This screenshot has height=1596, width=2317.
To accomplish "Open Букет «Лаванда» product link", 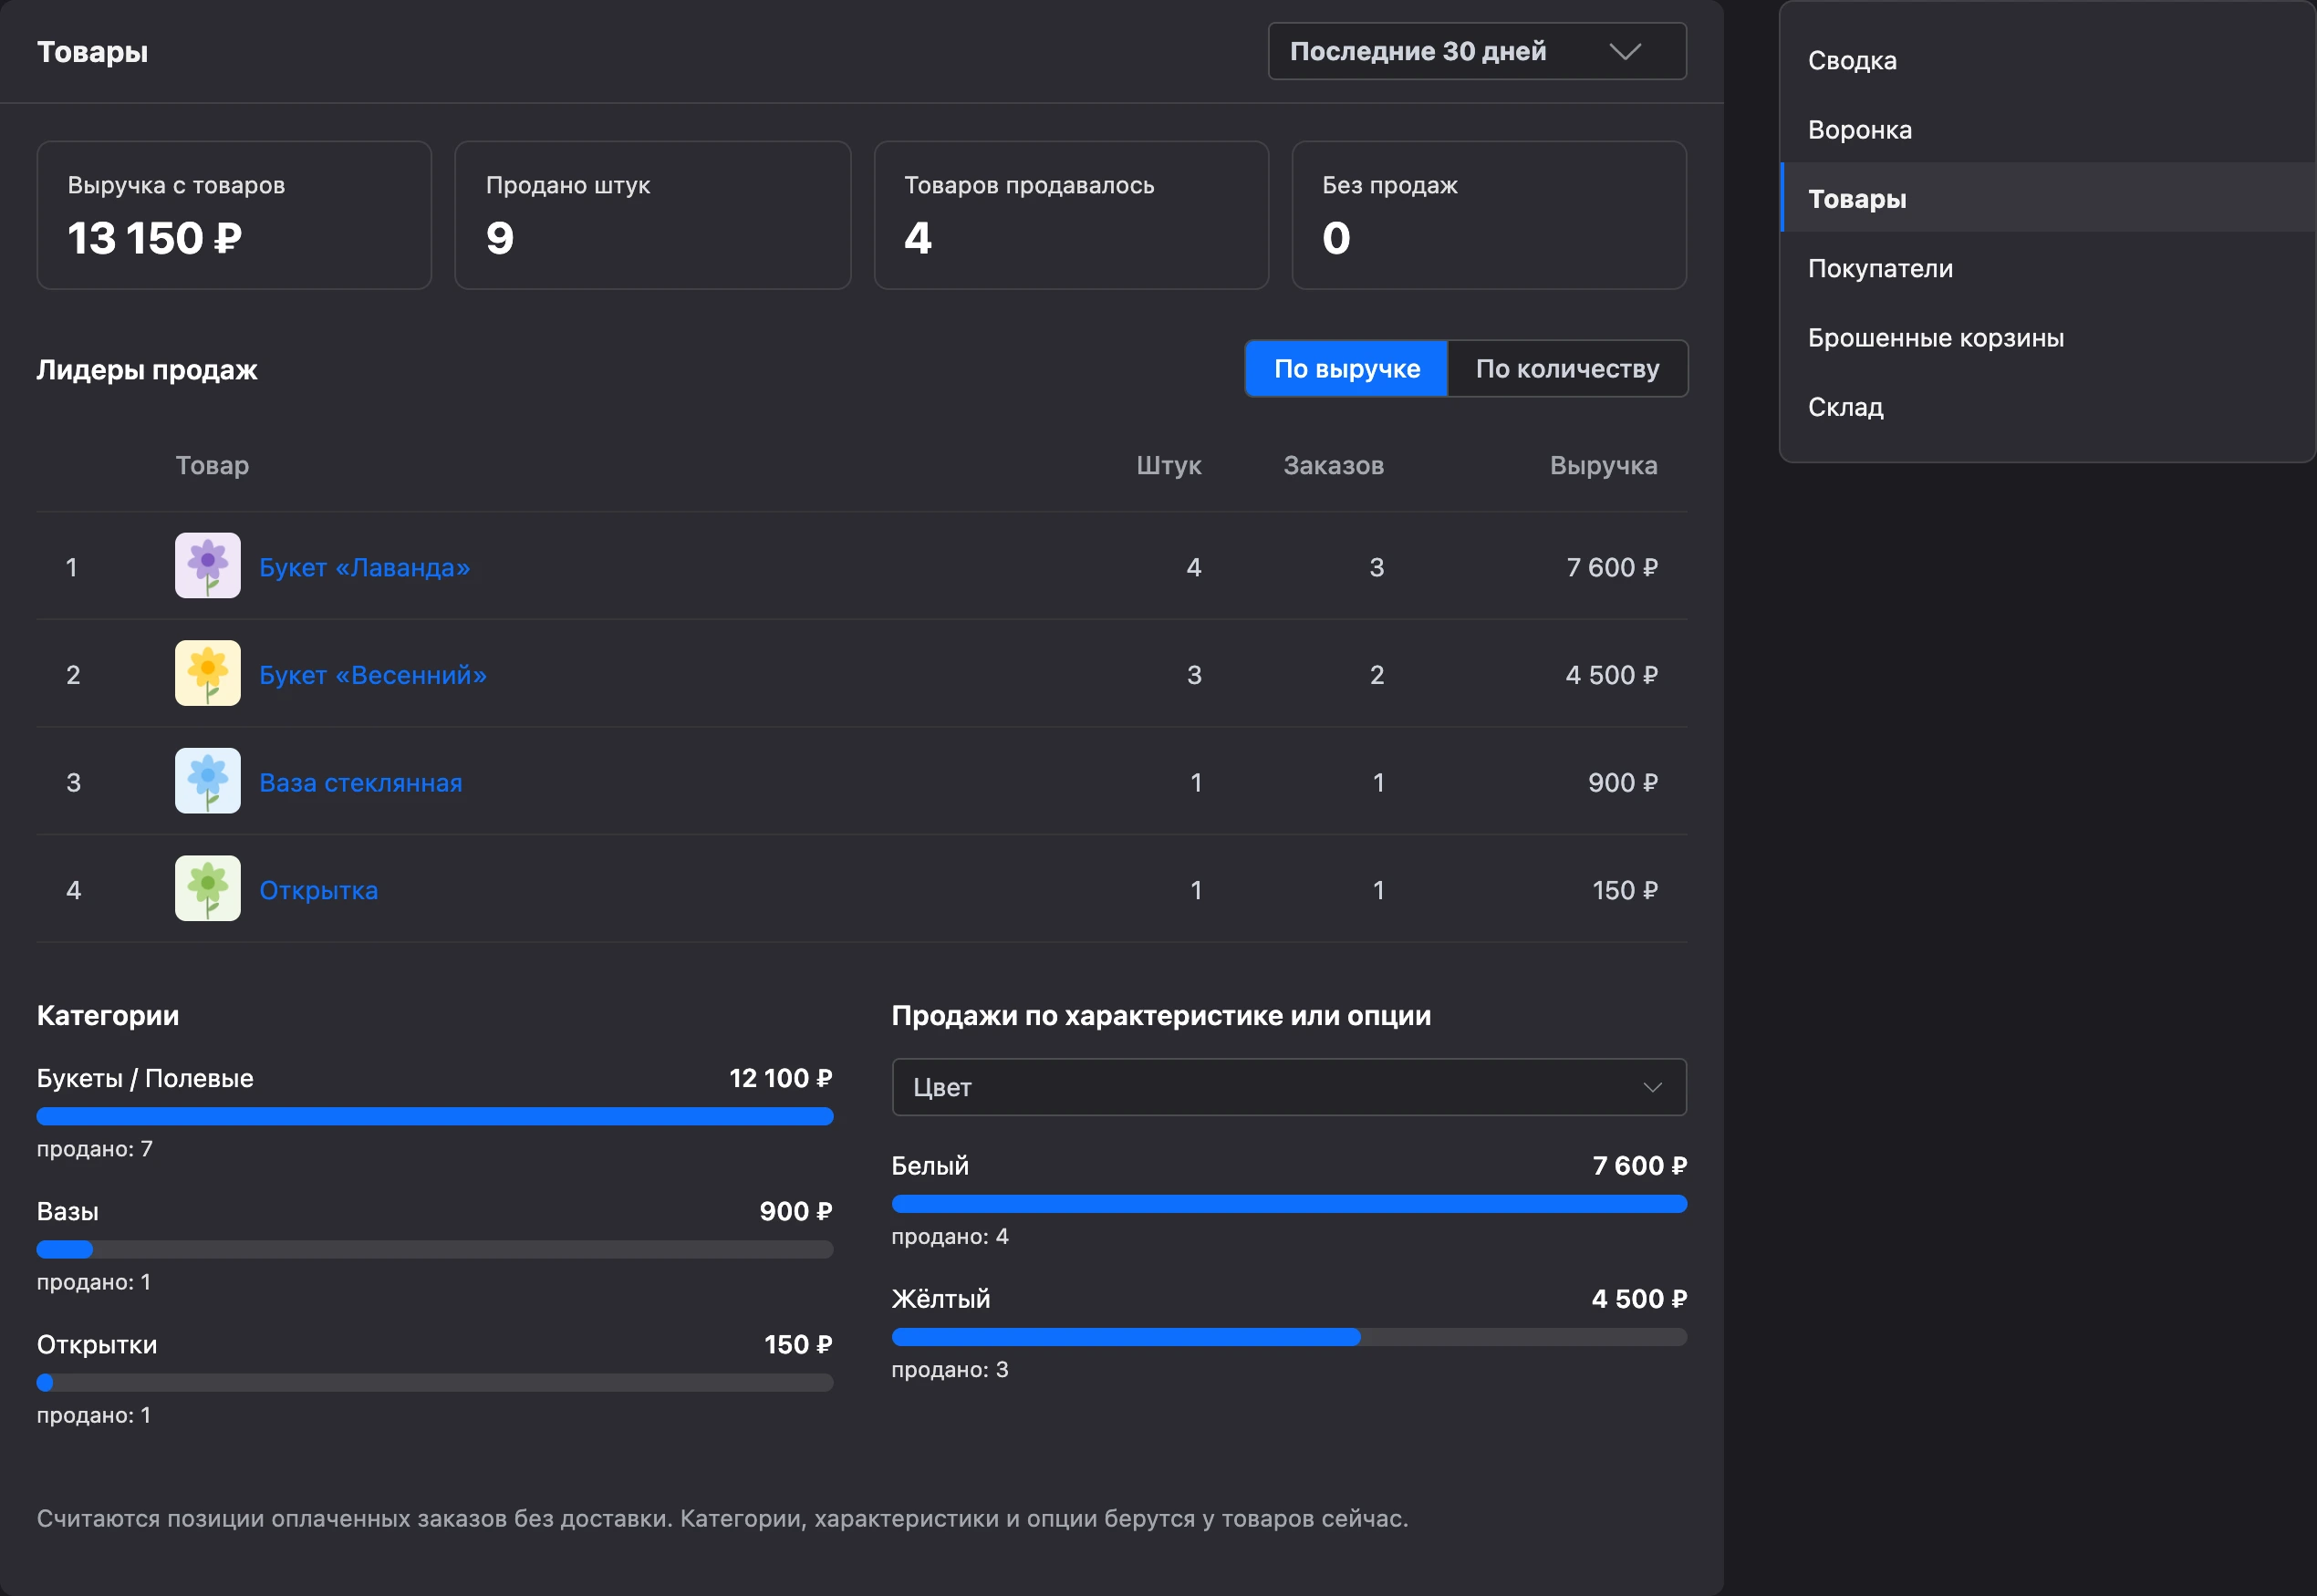I will click(364, 567).
